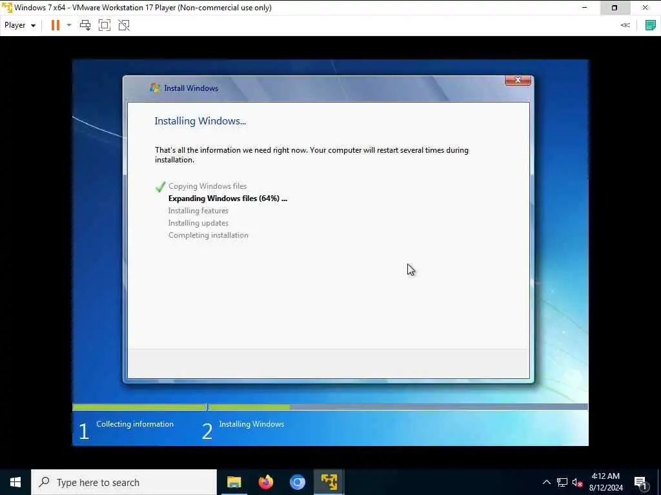Open the blue circular browser icon on the taskbar
Viewport: 661px width, 495px height.
[x=297, y=482]
